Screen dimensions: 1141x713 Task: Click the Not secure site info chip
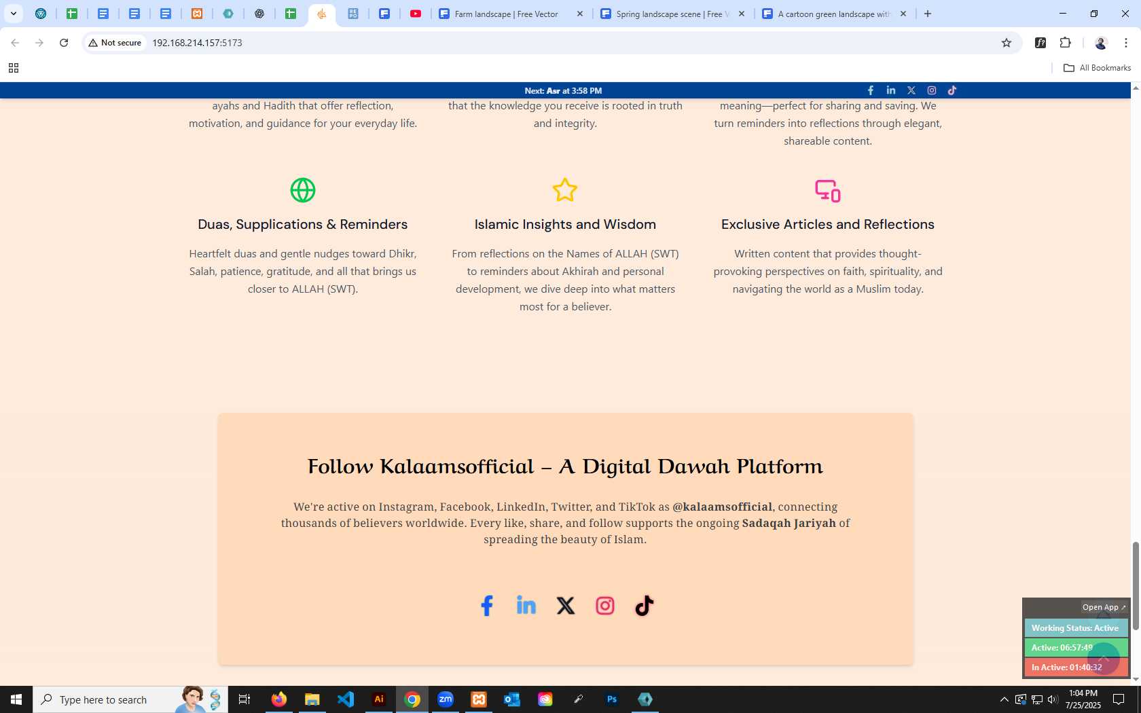(115, 43)
